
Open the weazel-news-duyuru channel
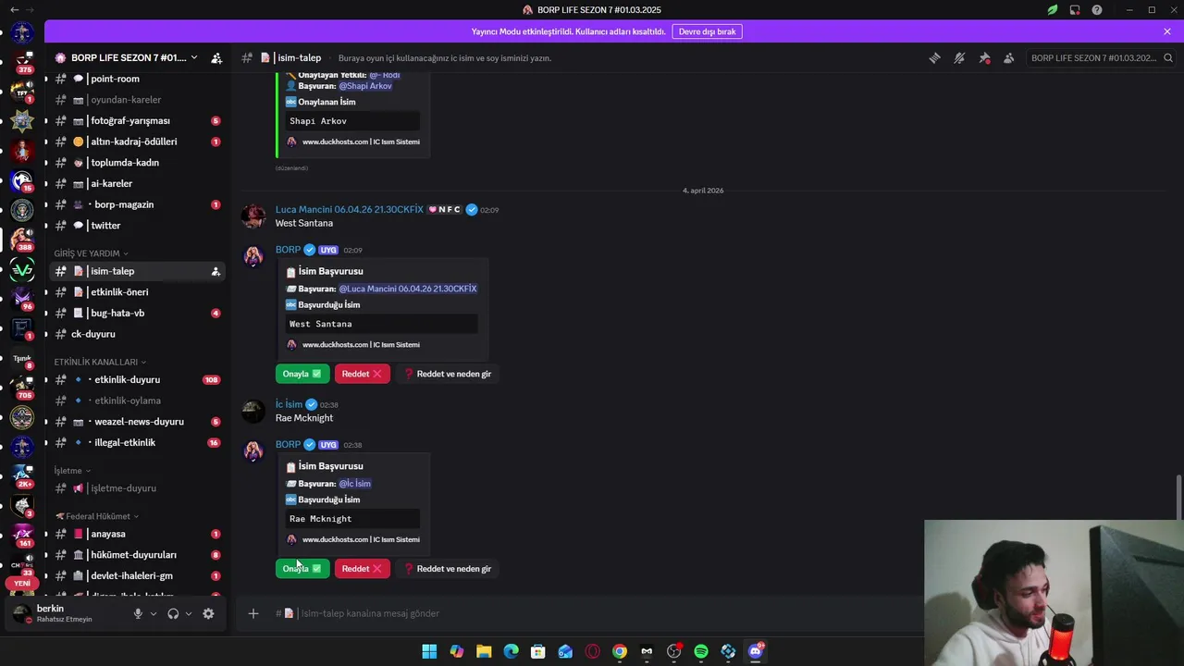(137, 422)
